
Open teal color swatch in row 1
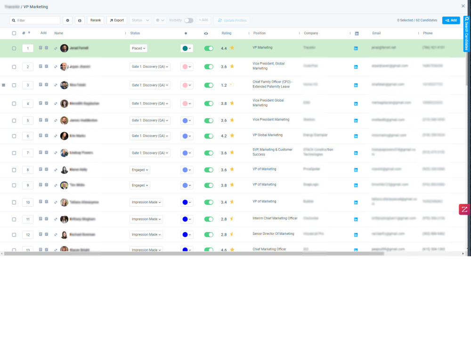point(187,48)
